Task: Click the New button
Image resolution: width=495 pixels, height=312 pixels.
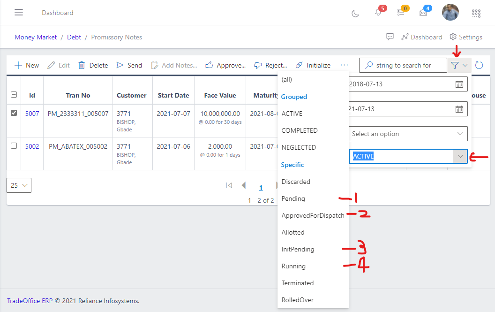Action: tap(27, 65)
